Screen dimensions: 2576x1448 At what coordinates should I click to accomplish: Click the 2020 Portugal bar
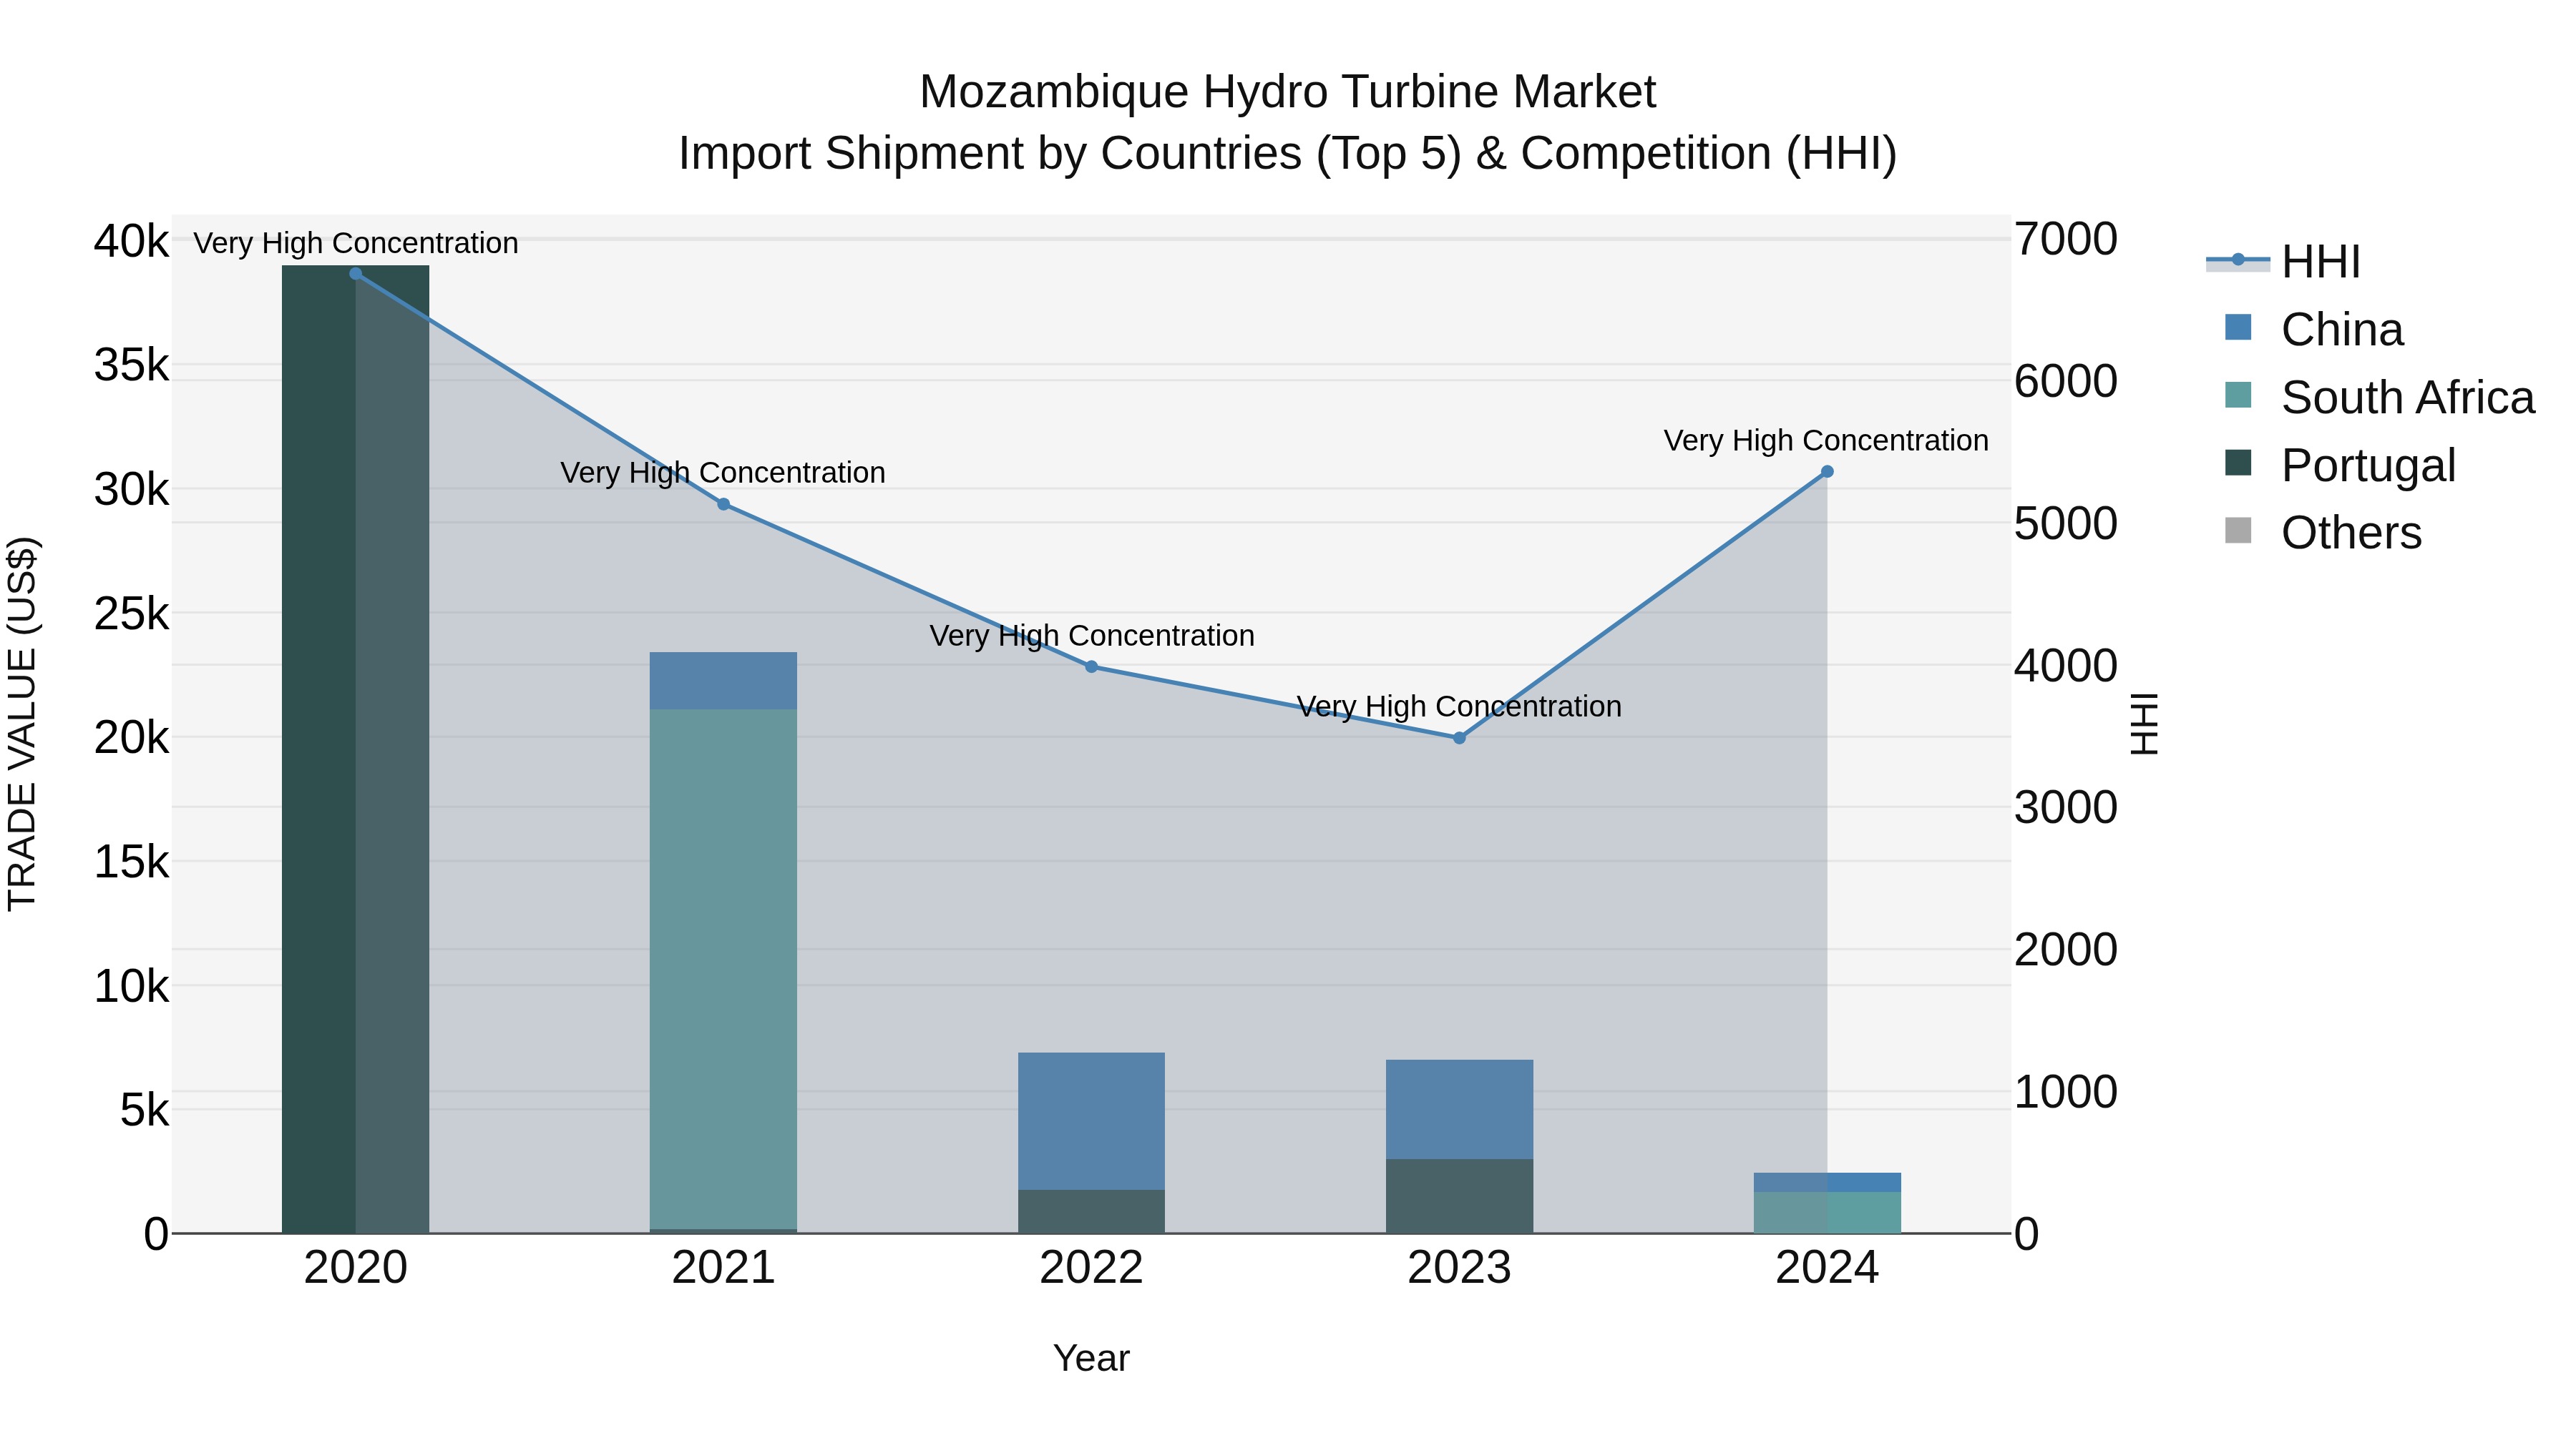pos(356,749)
